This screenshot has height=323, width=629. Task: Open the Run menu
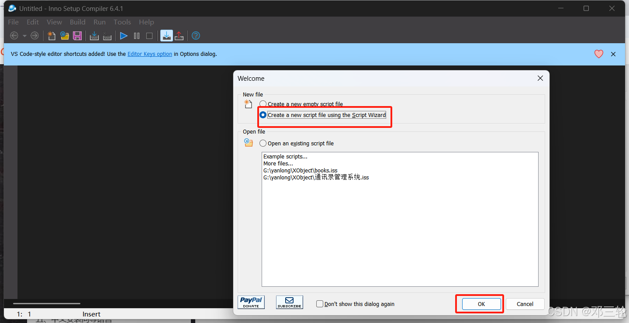click(100, 22)
